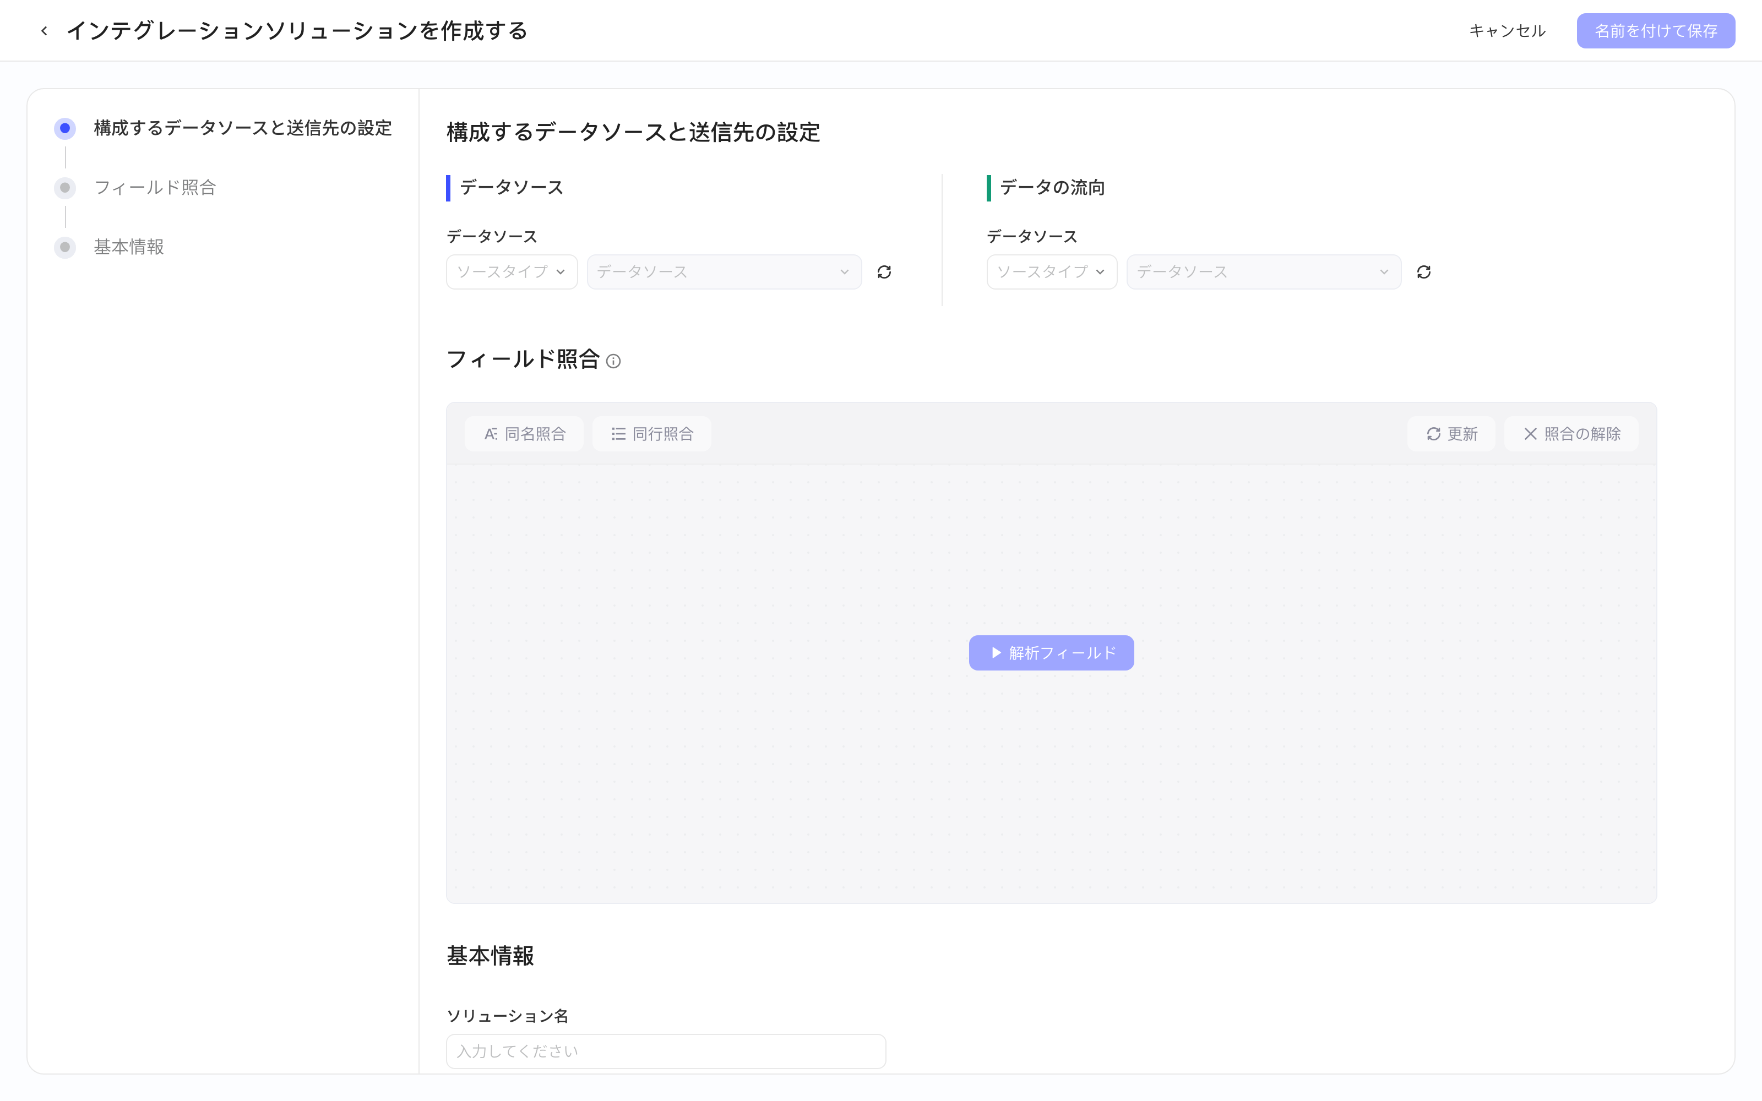Open the info icon next to フィールド照合
1762x1101 pixels.
coord(613,361)
